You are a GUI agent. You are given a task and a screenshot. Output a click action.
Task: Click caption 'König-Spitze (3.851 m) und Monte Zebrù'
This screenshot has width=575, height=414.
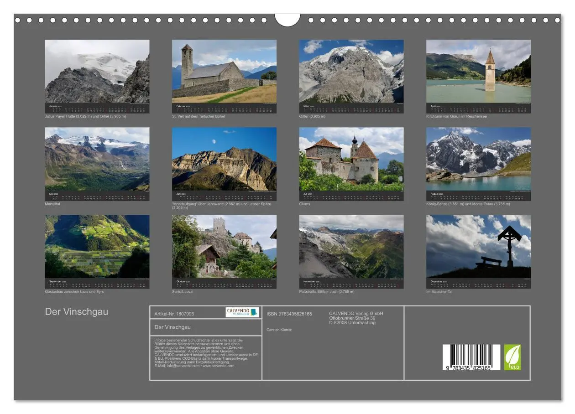469,204
